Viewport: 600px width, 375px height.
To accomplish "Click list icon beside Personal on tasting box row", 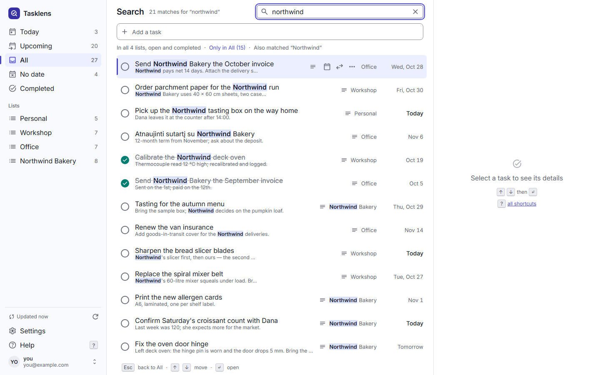I will (x=348, y=113).
